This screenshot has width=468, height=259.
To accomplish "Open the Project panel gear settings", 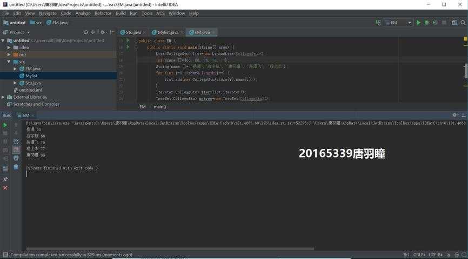I will coord(103,32).
